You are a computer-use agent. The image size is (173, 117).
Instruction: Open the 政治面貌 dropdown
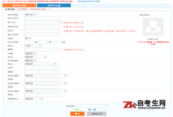pos(31,60)
